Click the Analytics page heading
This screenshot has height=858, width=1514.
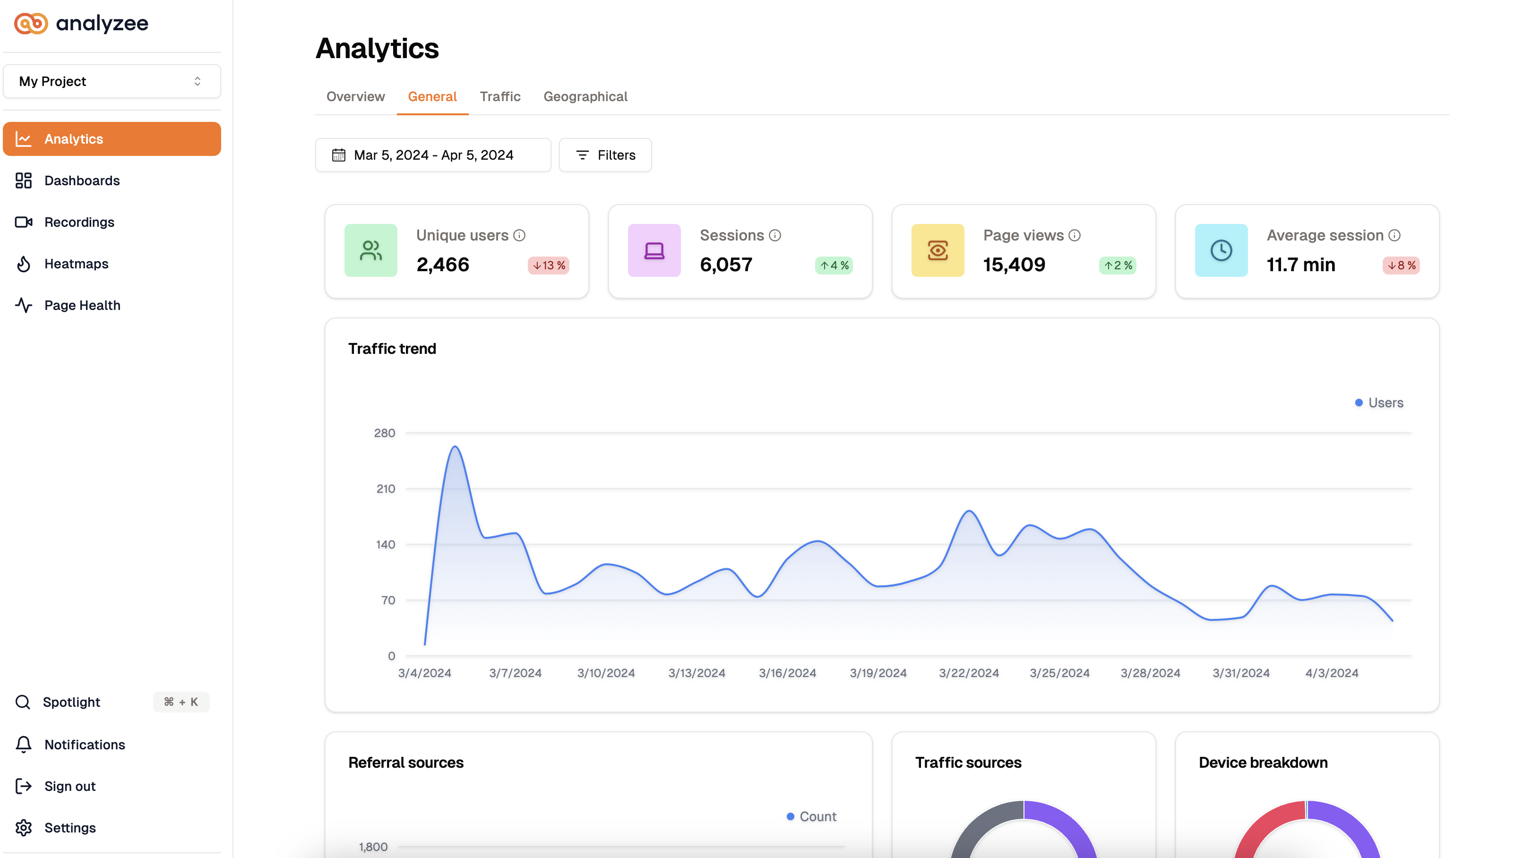click(x=377, y=48)
